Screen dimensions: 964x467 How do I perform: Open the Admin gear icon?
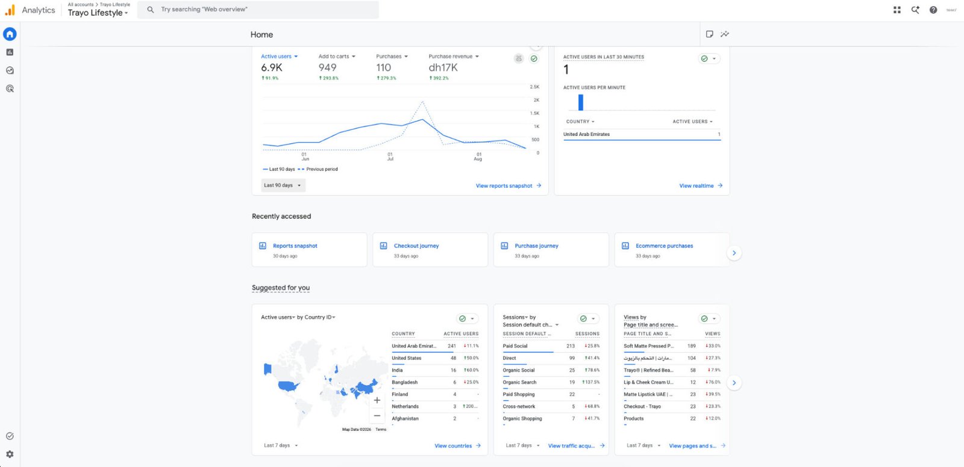(x=10, y=454)
